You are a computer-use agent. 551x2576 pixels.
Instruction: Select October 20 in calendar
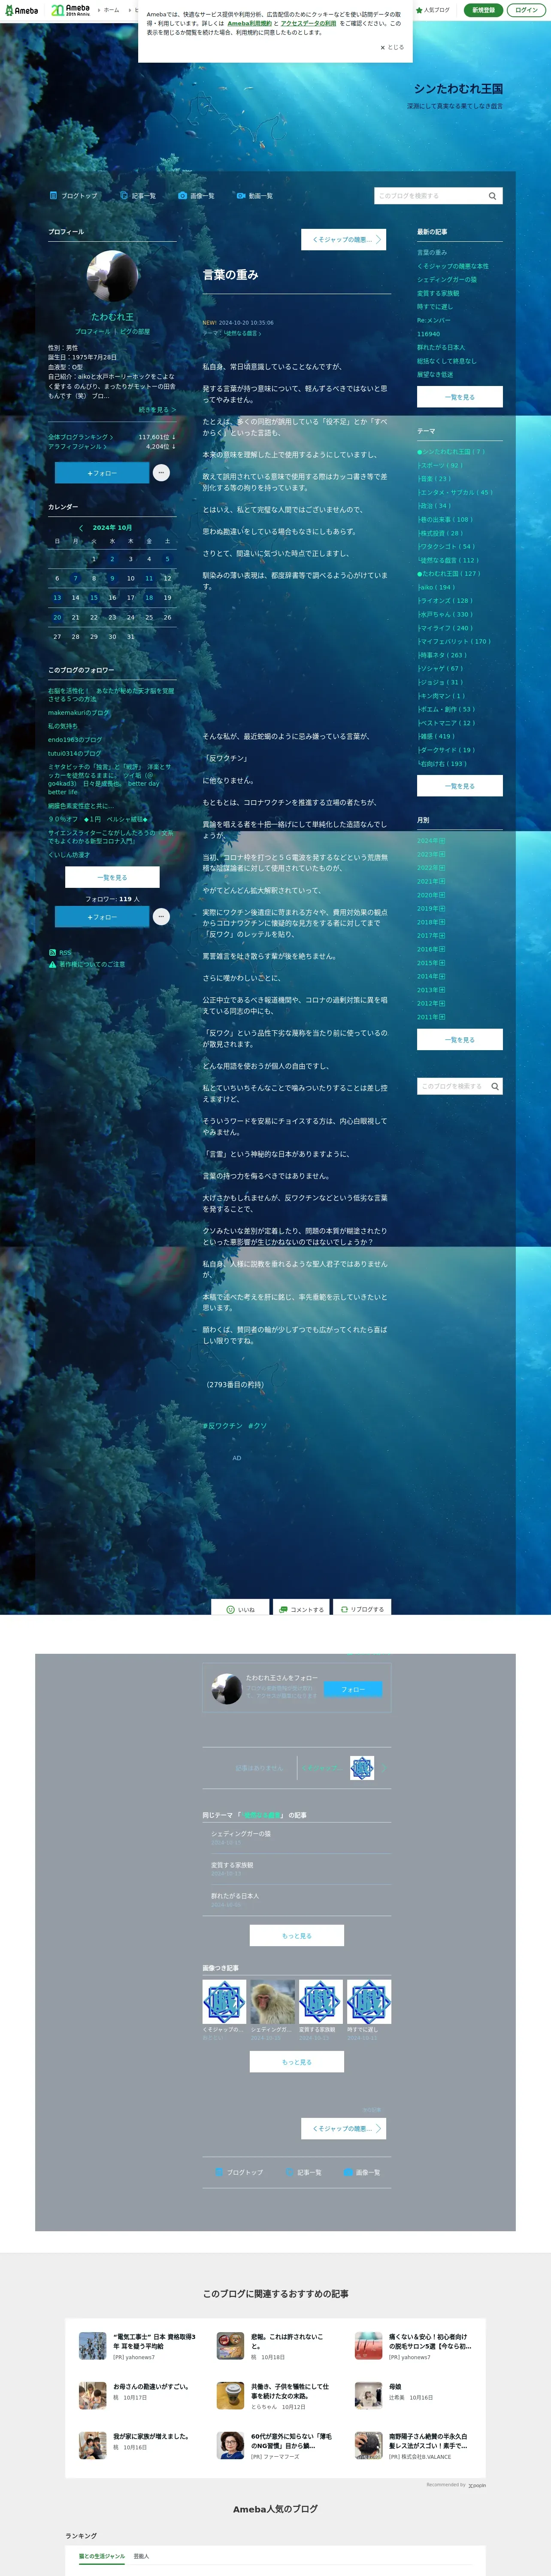pos(57,617)
